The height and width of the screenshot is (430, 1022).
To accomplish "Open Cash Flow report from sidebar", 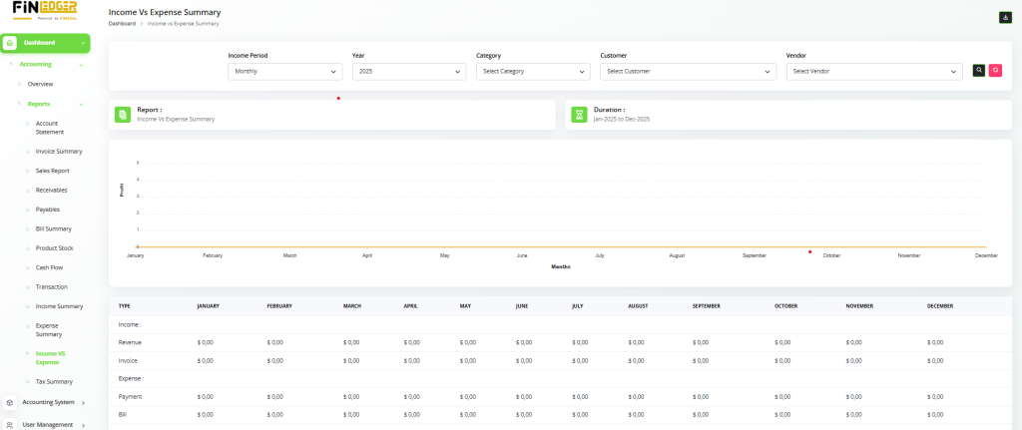I will [x=51, y=267].
